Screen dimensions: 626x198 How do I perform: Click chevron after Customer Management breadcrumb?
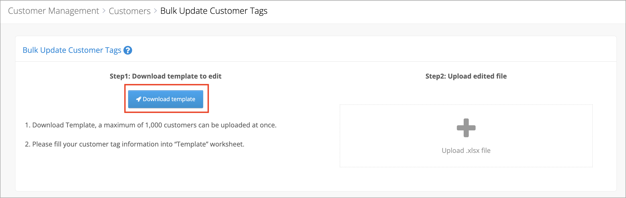tap(104, 11)
